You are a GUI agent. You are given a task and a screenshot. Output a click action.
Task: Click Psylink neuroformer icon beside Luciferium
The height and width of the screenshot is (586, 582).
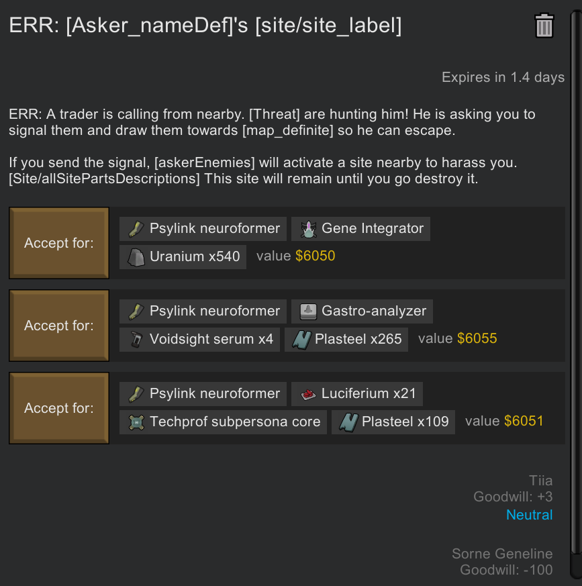click(x=136, y=394)
